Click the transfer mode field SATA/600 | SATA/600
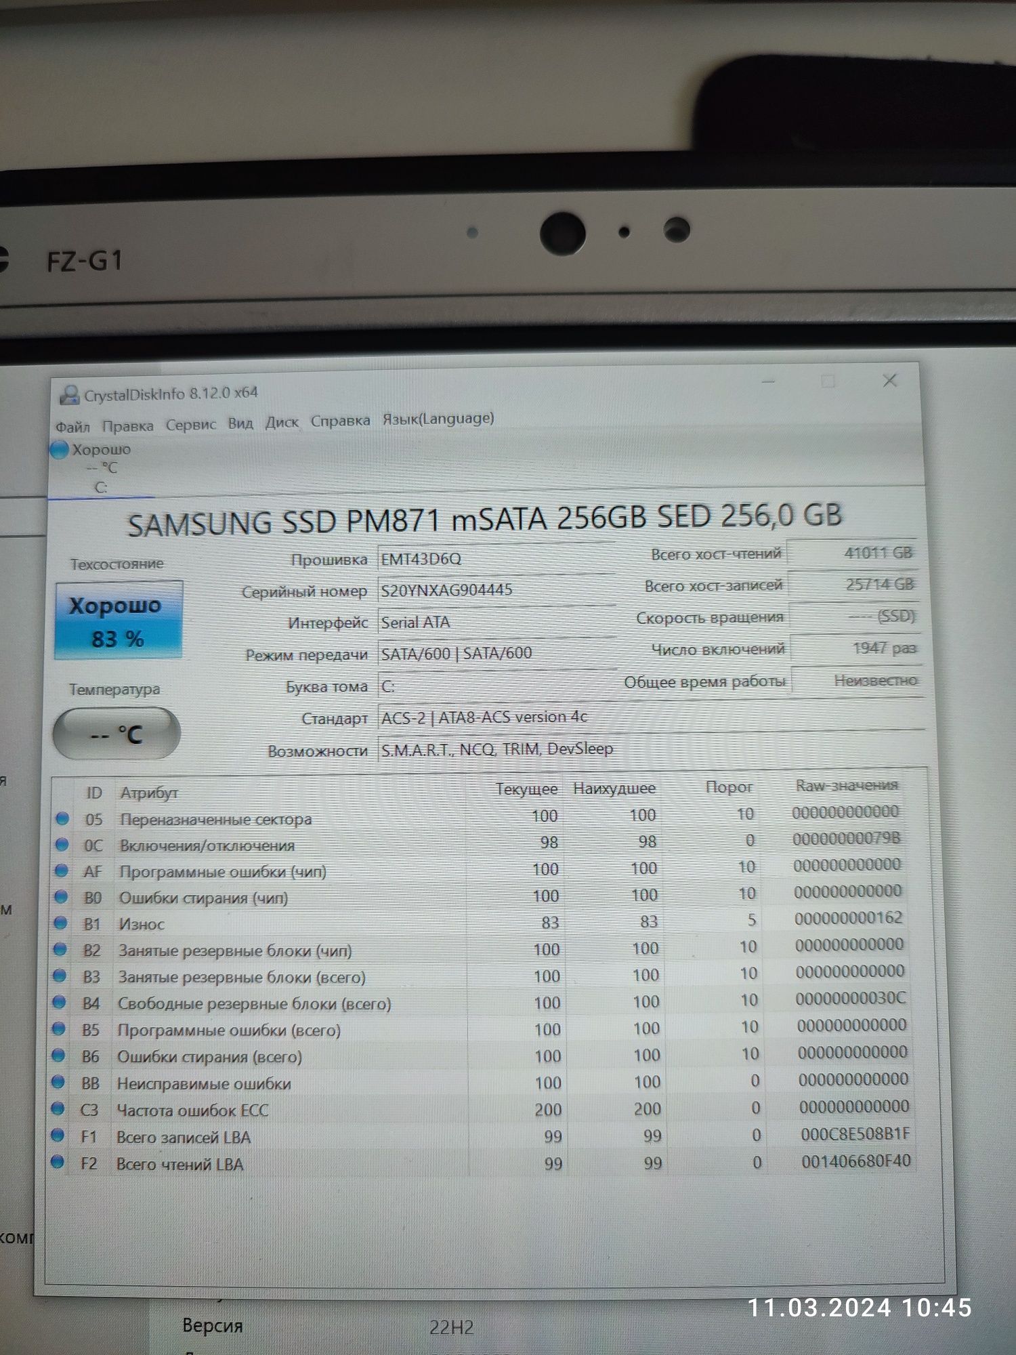Image resolution: width=1016 pixels, height=1355 pixels. coord(496,653)
